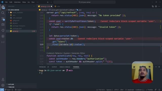The height and width of the screenshot is (91, 162).
Task: Click the Codeium status bar item
Action: pyautogui.click(x=140, y=90)
